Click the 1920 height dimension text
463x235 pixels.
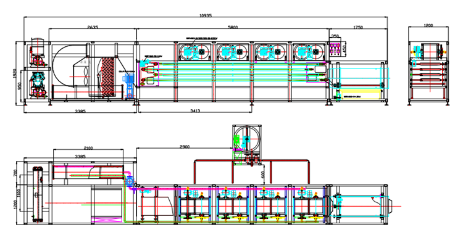tap(15, 73)
